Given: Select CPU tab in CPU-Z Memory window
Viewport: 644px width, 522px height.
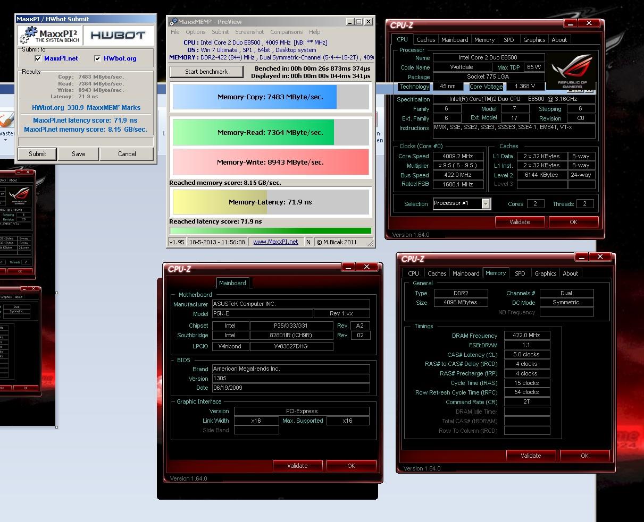Looking at the screenshot, I should (413, 273).
